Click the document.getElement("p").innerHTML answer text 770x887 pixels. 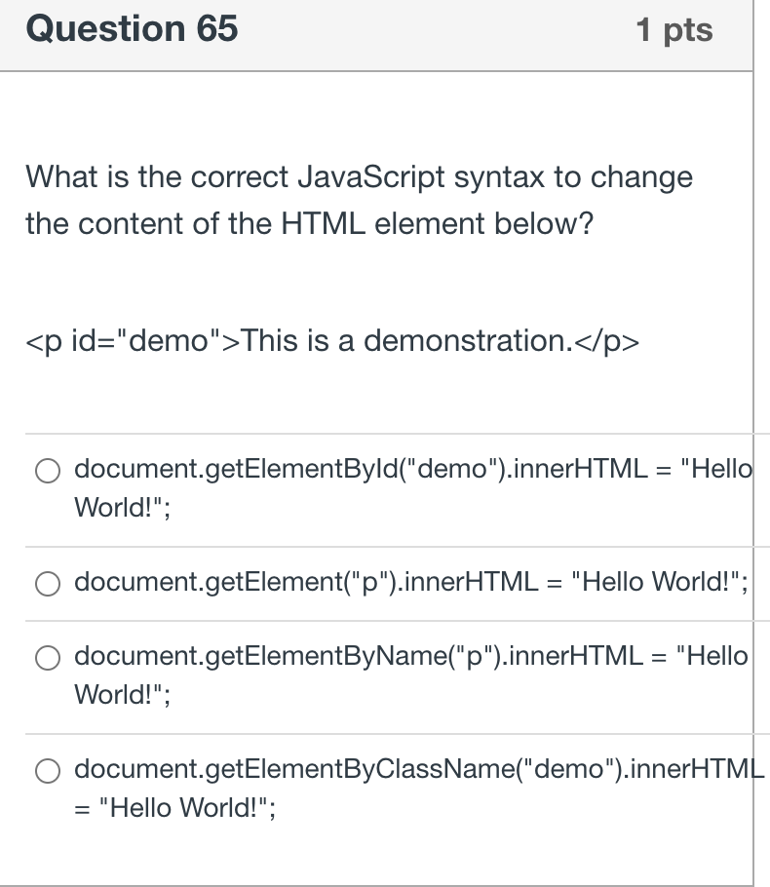pos(322,582)
